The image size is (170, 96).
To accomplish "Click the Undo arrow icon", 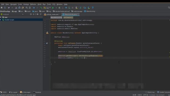I will [9, 8].
